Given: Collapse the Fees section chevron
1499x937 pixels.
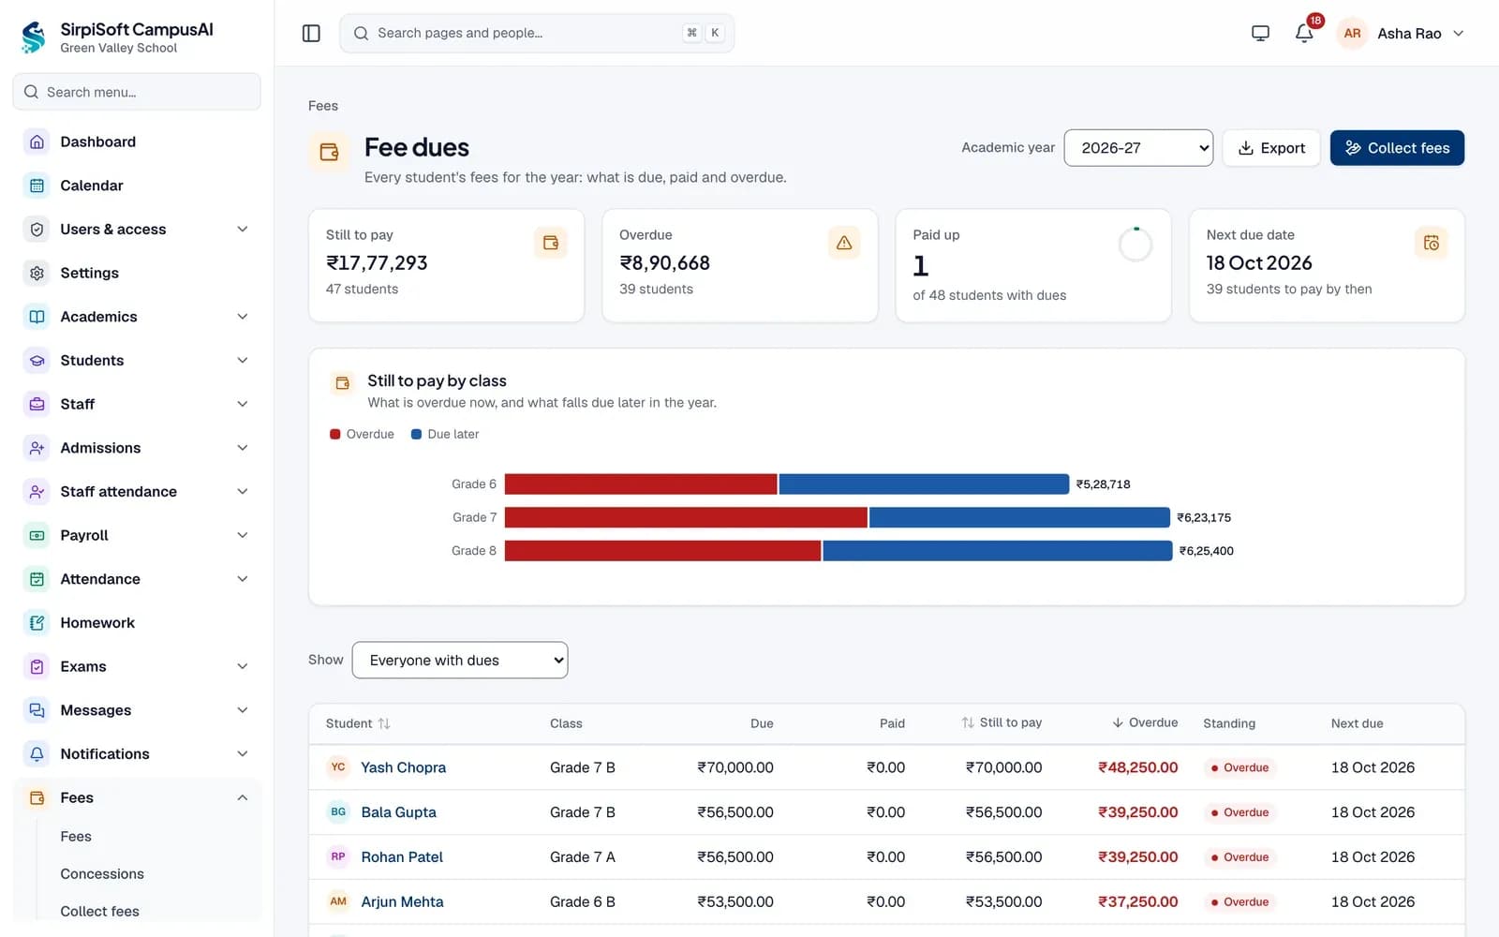Looking at the screenshot, I should click(243, 797).
